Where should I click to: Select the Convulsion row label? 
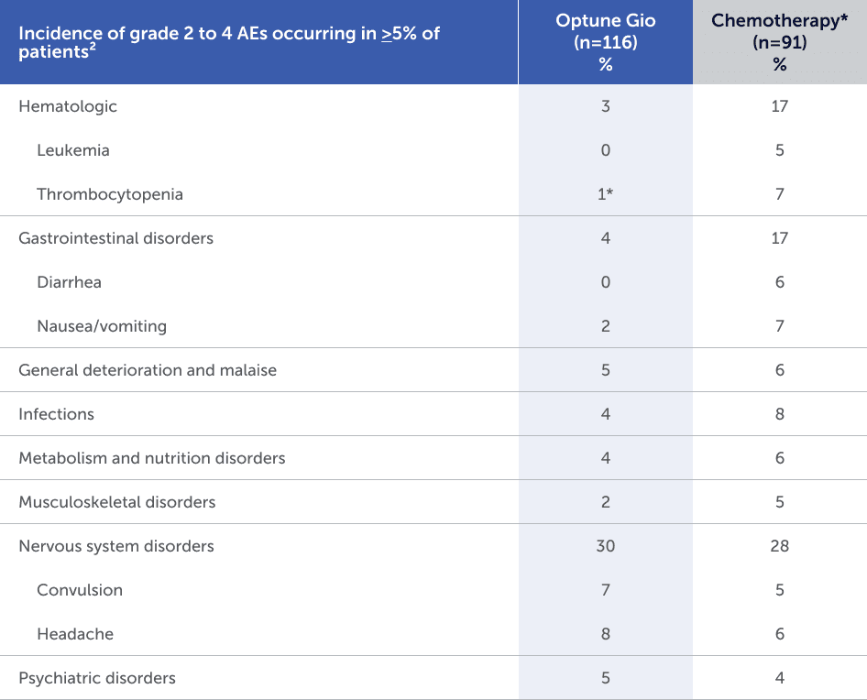pos(80,590)
